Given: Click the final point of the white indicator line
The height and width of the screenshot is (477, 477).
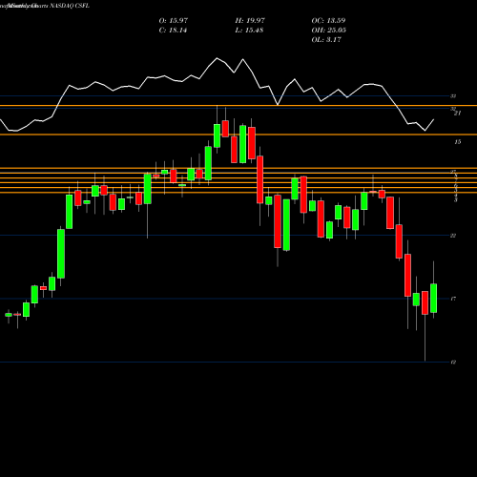Looking at the screenshot, I should click(x=434, y=119).
